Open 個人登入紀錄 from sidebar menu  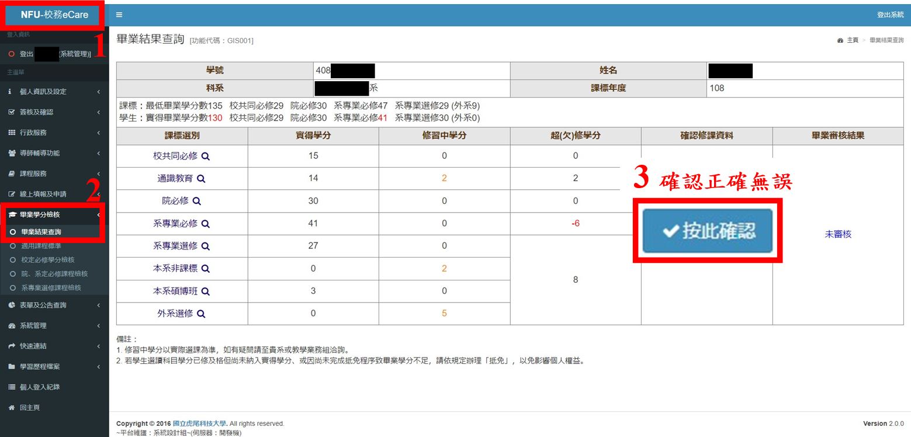click(x=40, y=387)
